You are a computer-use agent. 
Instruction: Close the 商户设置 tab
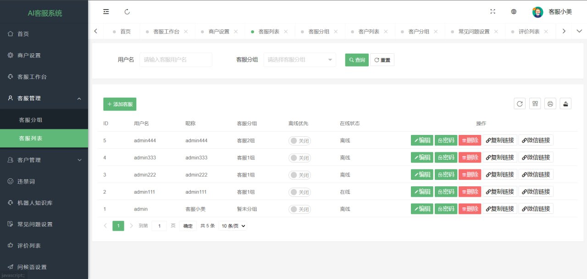pos(236,32)
